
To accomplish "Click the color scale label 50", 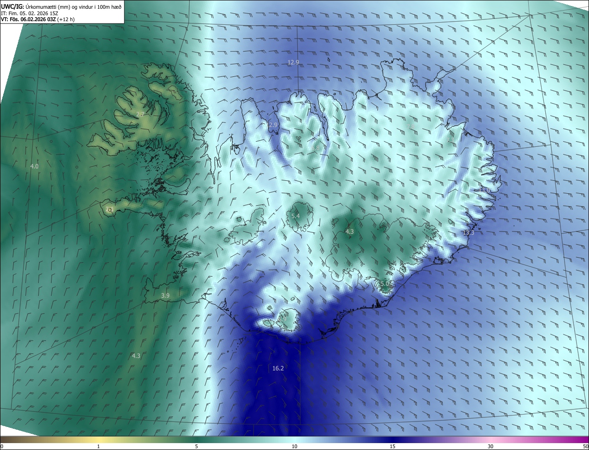I will [585, 447].
